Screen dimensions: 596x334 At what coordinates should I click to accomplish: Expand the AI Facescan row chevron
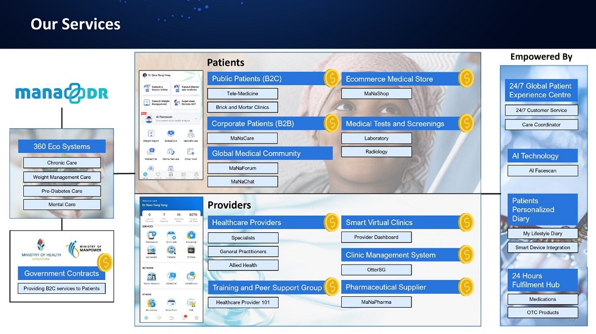click(x=196, y=119)
